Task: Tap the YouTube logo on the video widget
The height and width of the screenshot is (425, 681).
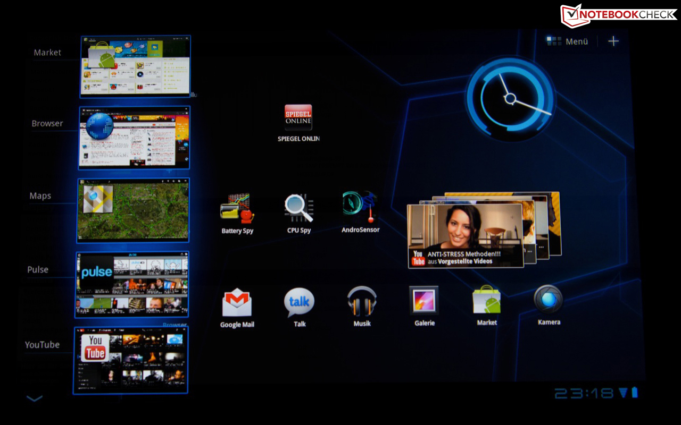Action: pos(419,258)
